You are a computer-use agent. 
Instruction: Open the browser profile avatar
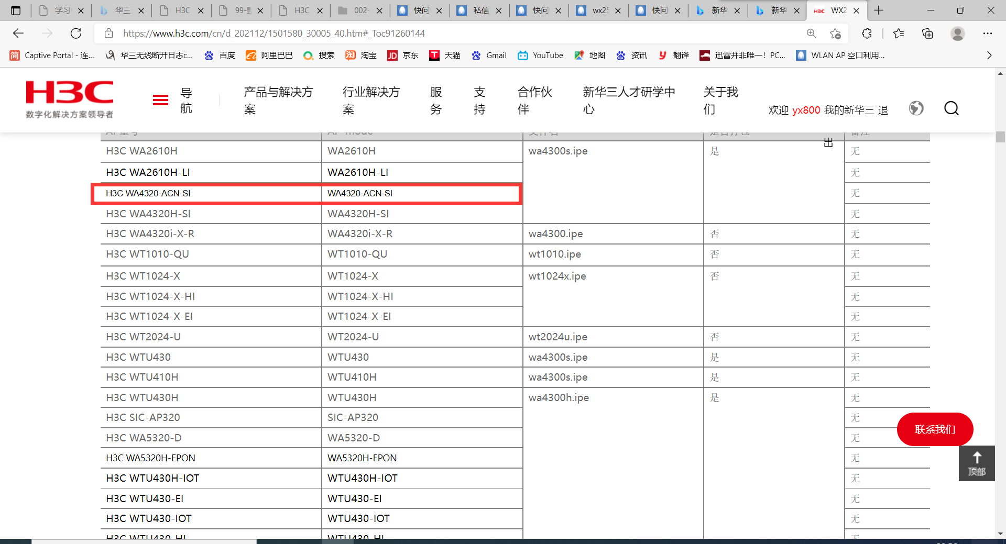(958, 34)
